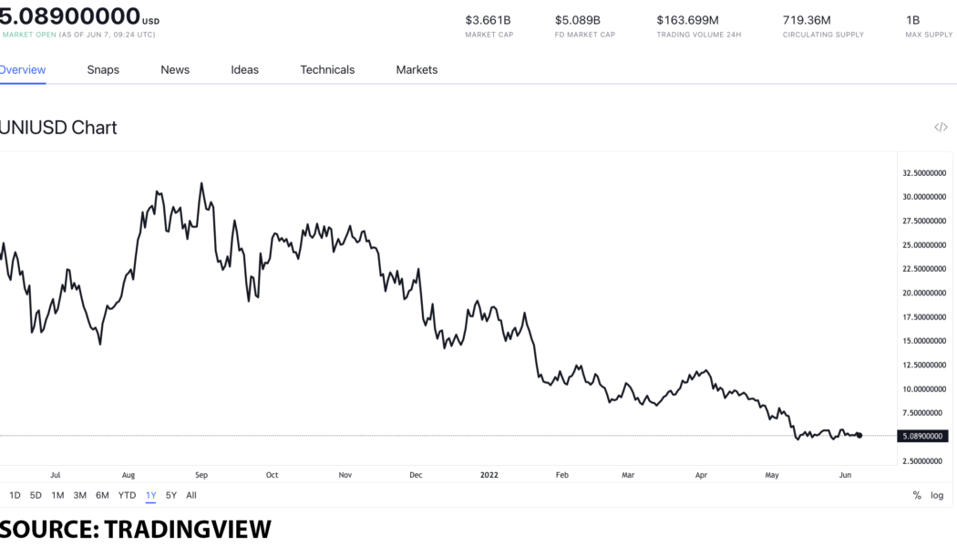The image size is (957, 547).
Task: Select the 6M timeframe
Action: [x=102, y=495]
